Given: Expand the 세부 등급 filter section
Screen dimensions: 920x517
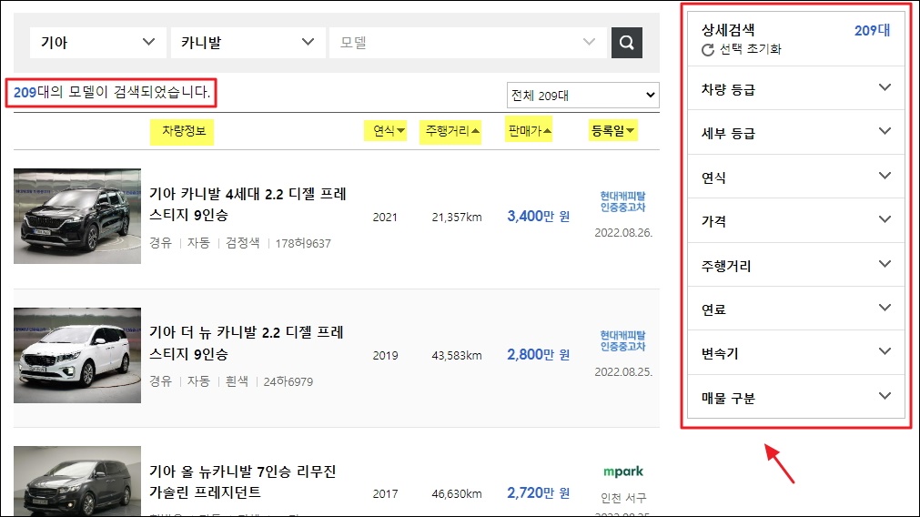Looking at the screenshot, I should pyautogui.click(x=795, y=133).
